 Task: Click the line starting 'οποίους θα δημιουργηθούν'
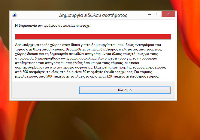pyautogui.click(x=86, y=58)
